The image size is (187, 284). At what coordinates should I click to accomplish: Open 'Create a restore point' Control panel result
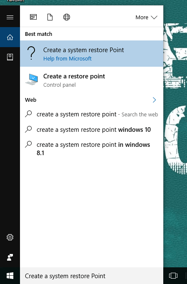[x=92, y=80]
